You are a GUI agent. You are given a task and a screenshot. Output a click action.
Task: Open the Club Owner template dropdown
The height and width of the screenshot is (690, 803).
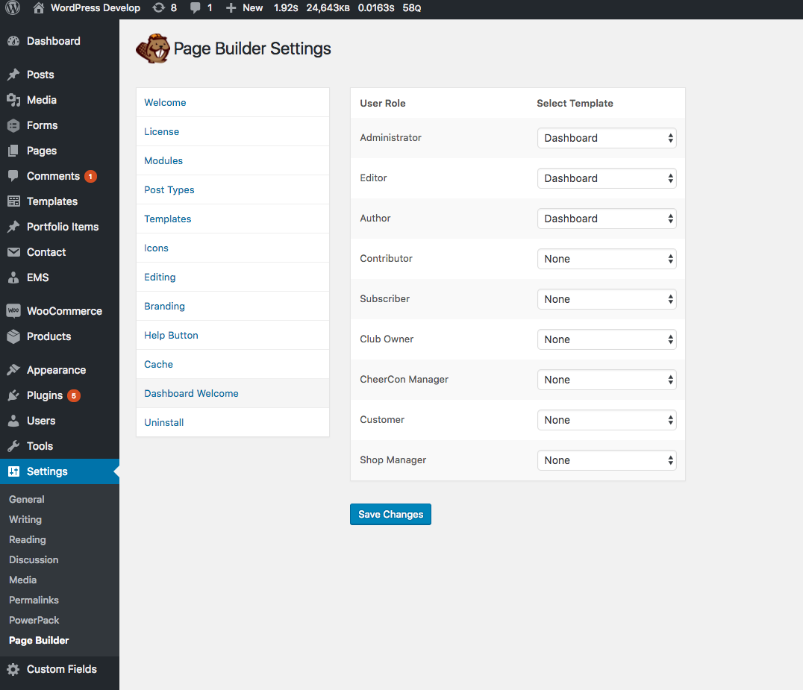[x=607, y=339]
